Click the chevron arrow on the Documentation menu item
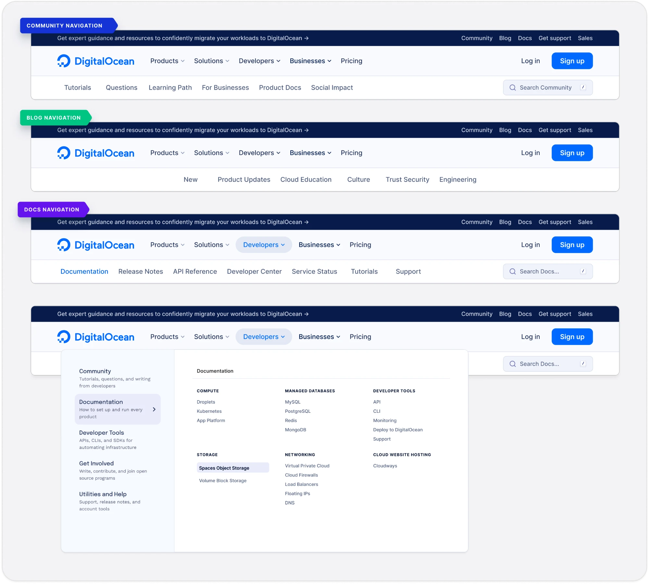This screenshot has height=584, width=649. point(154,409)
